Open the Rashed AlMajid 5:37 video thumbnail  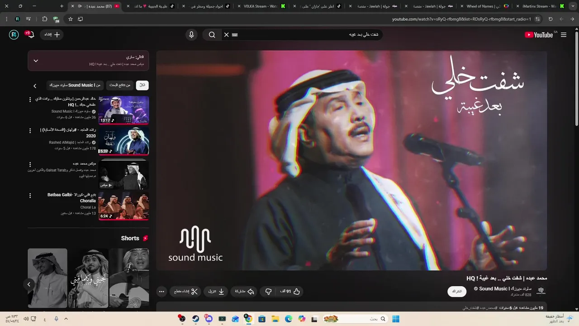(x=123, y=141)
